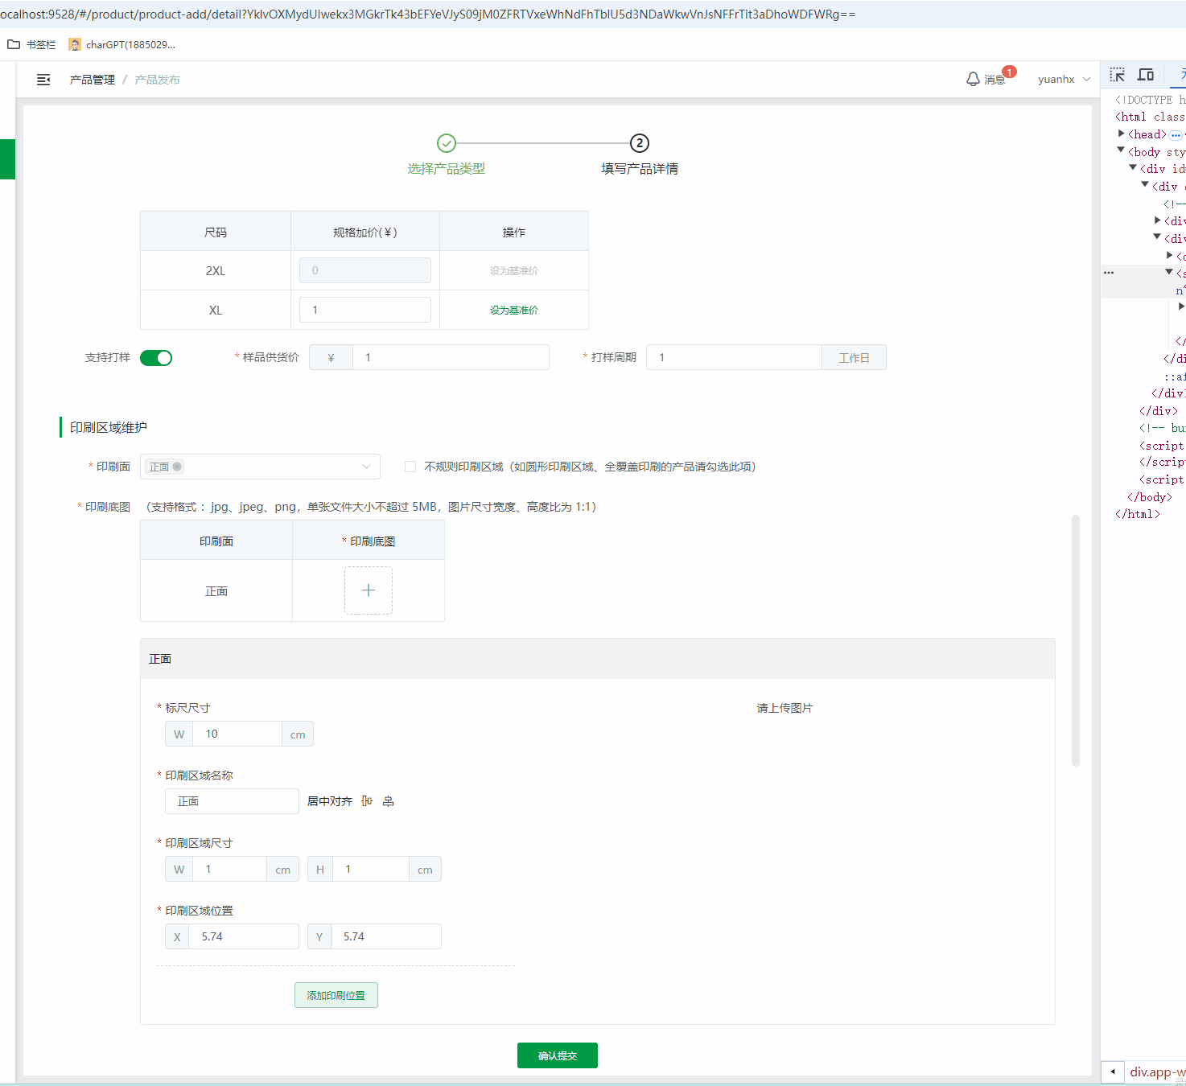1186x1086 pixels.
Task: Click the 印刷区域名称 input field
Action: coord(232,801)
